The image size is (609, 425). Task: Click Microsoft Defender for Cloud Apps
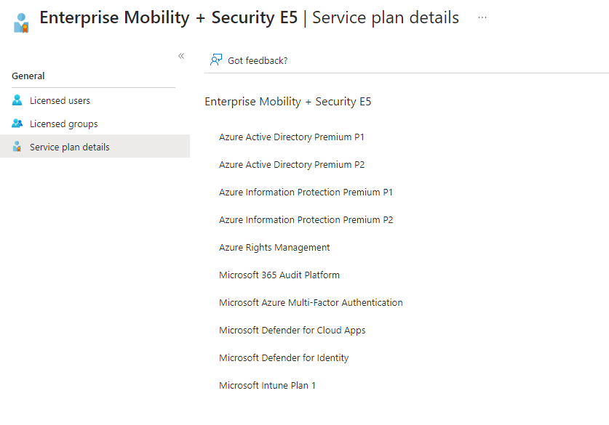[x=292, y=331]
